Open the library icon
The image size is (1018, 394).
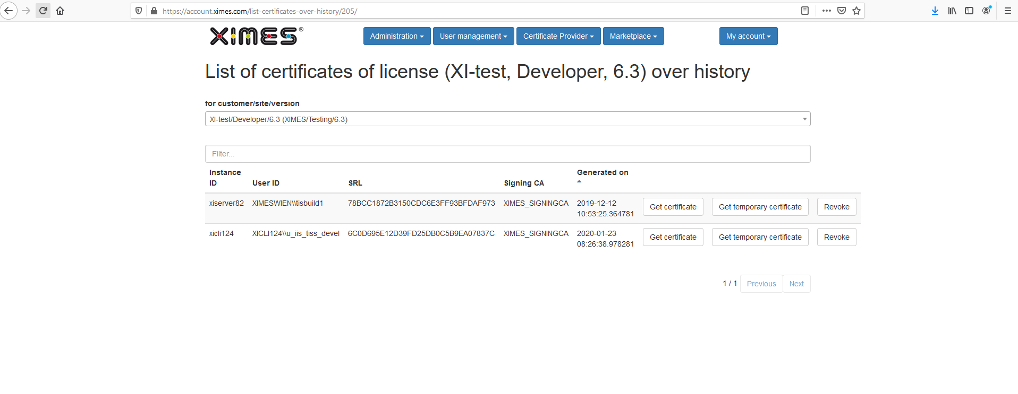coord(952,11)
